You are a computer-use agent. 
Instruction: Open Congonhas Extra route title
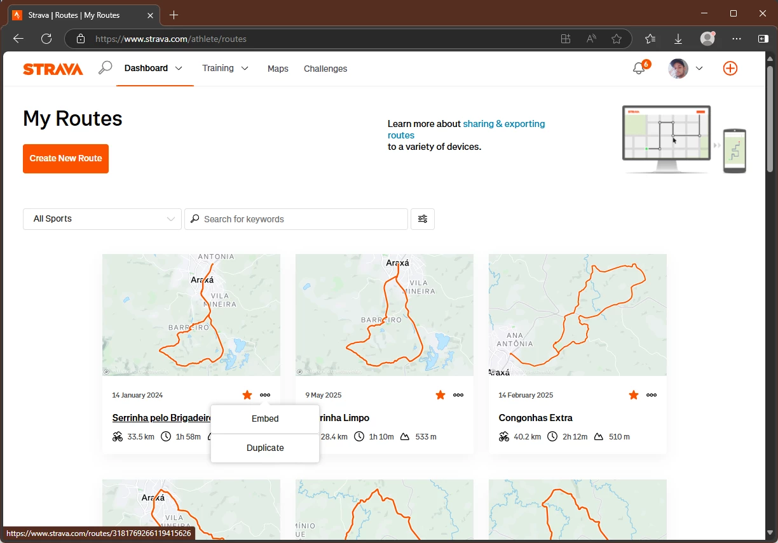[536, 418]
